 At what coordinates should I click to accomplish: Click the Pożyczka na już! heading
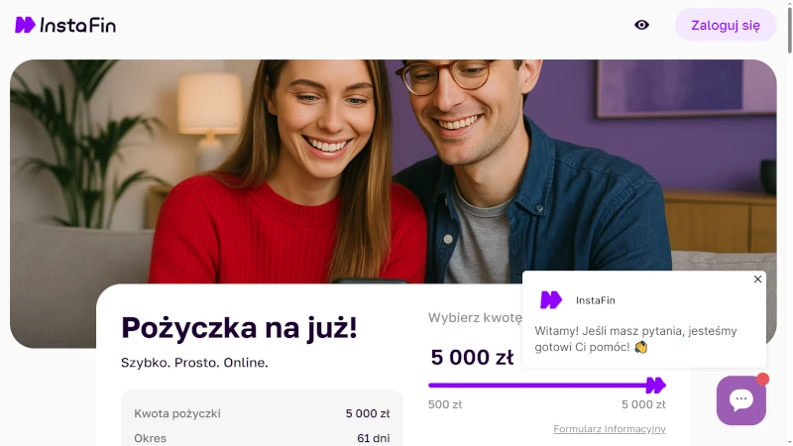click(239, 328)
